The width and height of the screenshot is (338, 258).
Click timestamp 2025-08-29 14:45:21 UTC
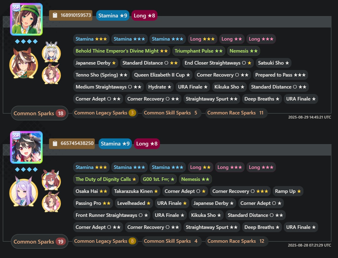point(310,117)
